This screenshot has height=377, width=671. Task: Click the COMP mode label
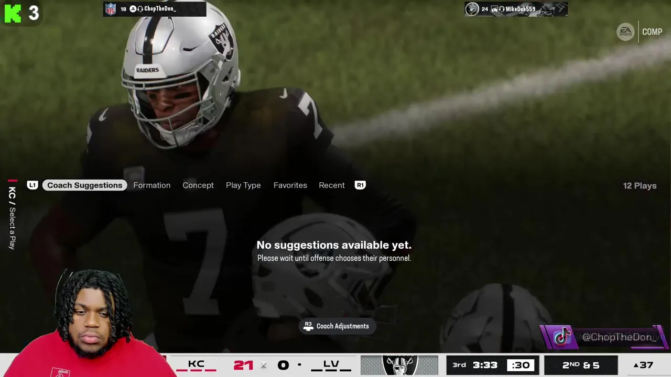(652, 32)
